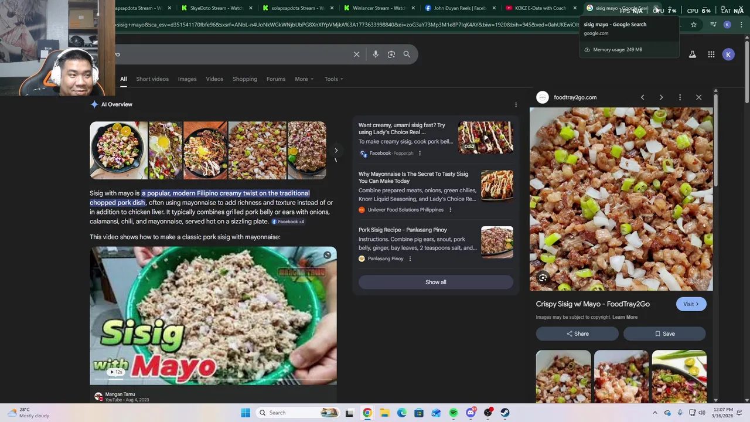The height and width of the screenshot is (422, 750).
Task: Click the Show all sources button
Action: click(x=436, y=282)
